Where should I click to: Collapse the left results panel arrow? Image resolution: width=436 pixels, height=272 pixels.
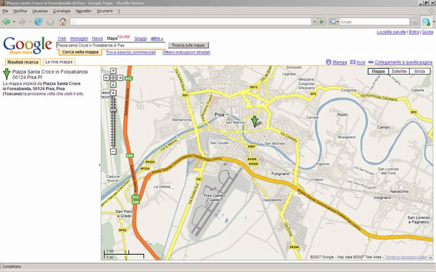click(100, 165)
